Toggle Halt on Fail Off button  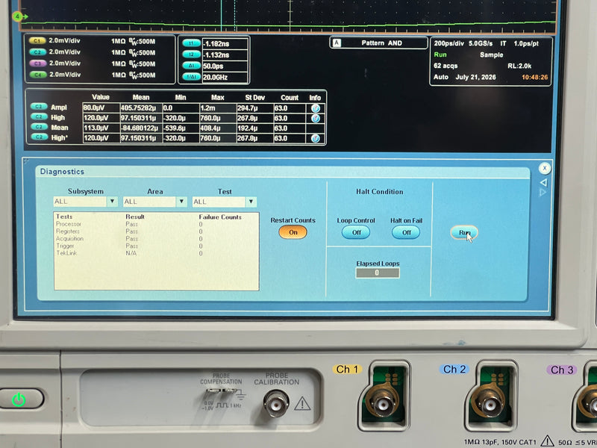[x=406, y=232]
